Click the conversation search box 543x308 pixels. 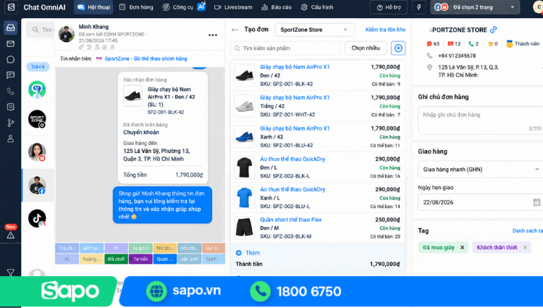click(x=41, y=30)
